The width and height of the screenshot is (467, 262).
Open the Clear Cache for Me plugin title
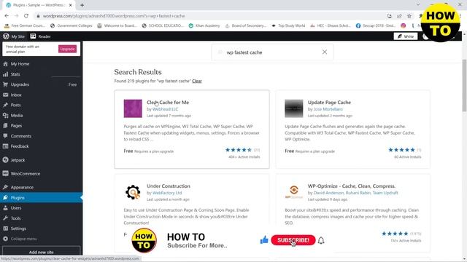click(x=168, y=102)
